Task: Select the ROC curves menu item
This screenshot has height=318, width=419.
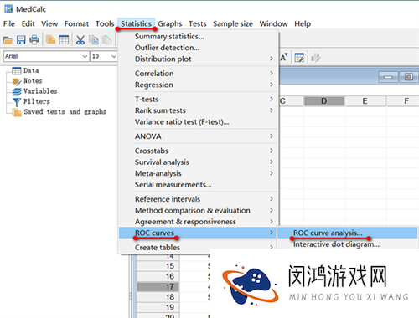Action: click(x=198, y=233)
